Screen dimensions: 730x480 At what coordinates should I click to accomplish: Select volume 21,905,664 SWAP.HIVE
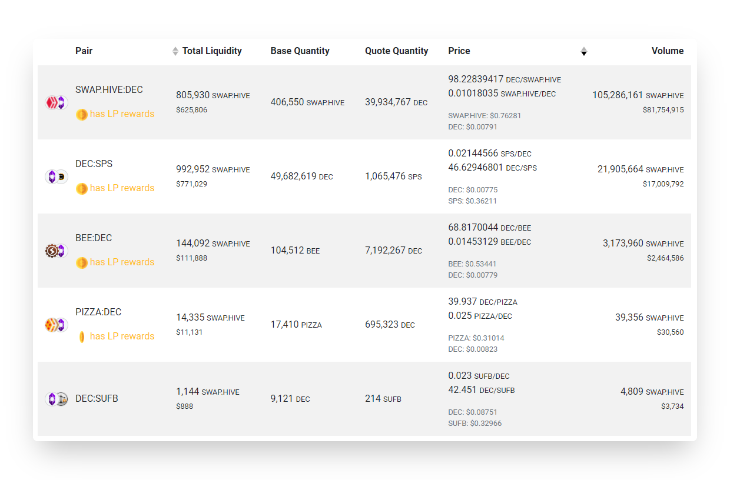click(641, 169)
